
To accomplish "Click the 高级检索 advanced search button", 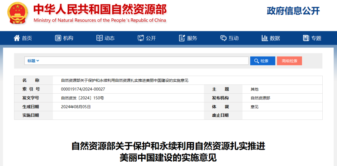I will (289, 61).
